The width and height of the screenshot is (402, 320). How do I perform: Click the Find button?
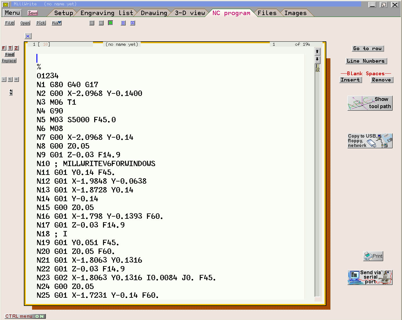pos(9,54)
